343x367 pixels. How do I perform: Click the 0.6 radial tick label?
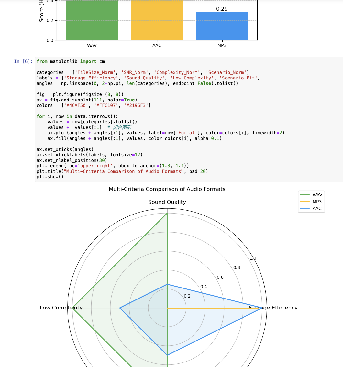[x=220, y=277]
